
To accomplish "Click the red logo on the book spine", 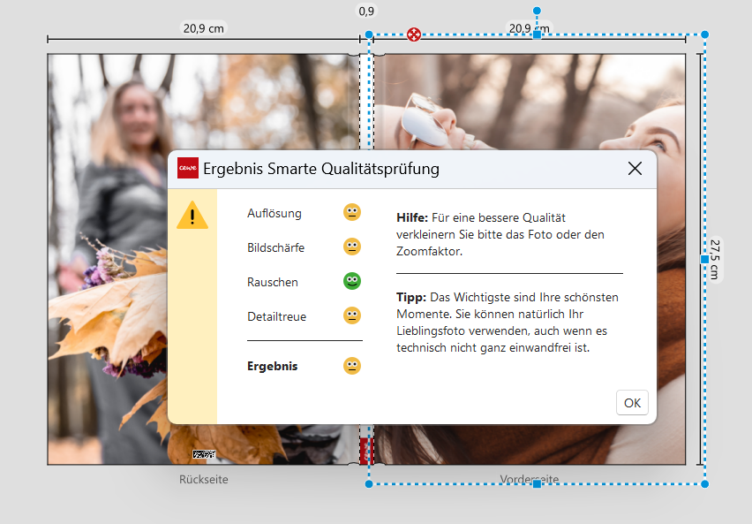I will point(367,451).
